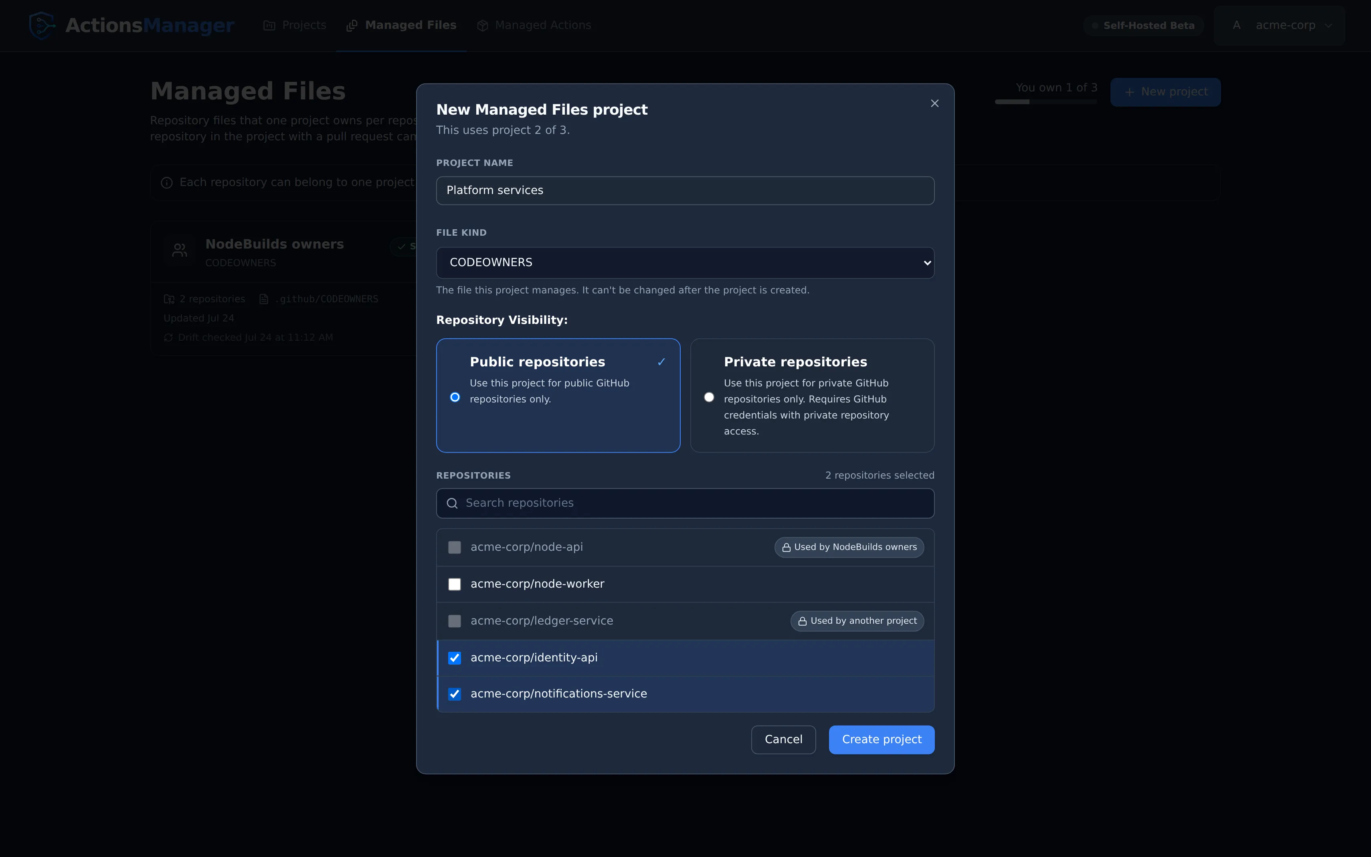The width and height of the screenshot is (1371, 857).
Task: Click the Managed Actions cube icon
Action: coord(482,26)
